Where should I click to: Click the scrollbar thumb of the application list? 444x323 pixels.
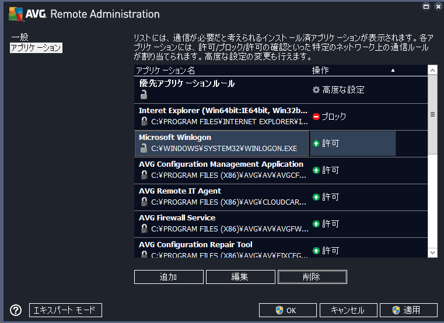pyautogui.click(x=432, y=115)
